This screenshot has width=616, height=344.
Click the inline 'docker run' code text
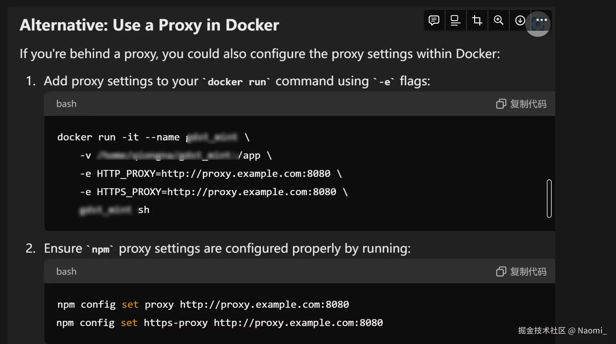(x=237, y=82)
